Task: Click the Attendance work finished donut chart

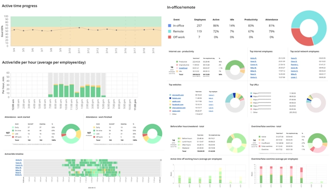Action: point(152,134)
